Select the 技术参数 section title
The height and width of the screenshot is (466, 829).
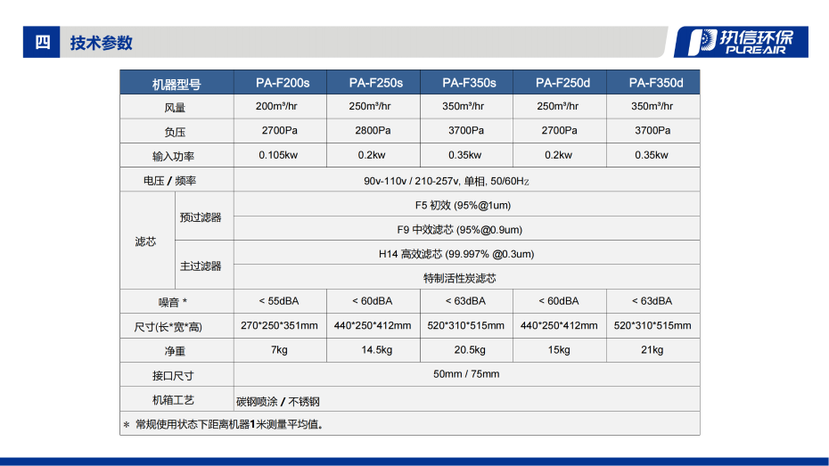102,43
